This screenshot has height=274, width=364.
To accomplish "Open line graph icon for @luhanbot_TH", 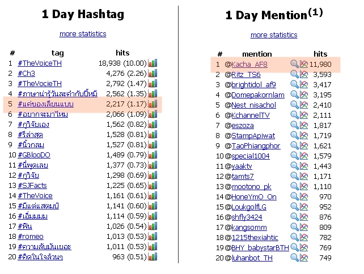I will click(304, 258).
